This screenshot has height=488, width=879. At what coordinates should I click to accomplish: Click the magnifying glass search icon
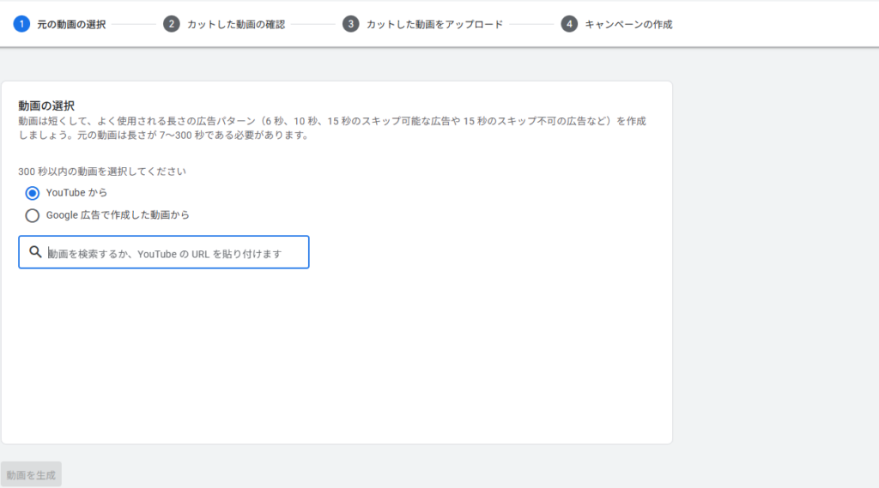(x=35, y=252)
